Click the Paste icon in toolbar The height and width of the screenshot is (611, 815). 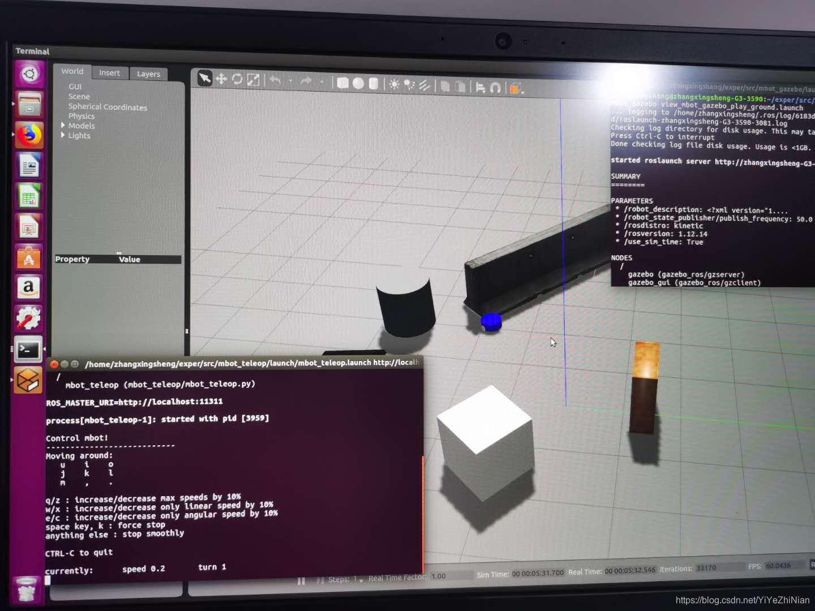click(x=461, y=87)
